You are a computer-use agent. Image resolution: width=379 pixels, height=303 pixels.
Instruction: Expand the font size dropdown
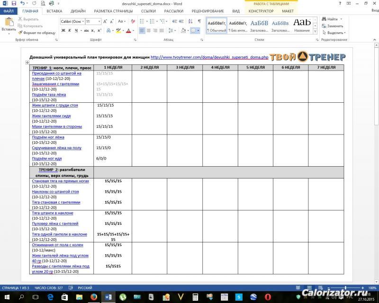(99, 21)
